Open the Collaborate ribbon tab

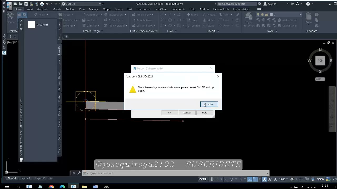click(x=178, y=9)
